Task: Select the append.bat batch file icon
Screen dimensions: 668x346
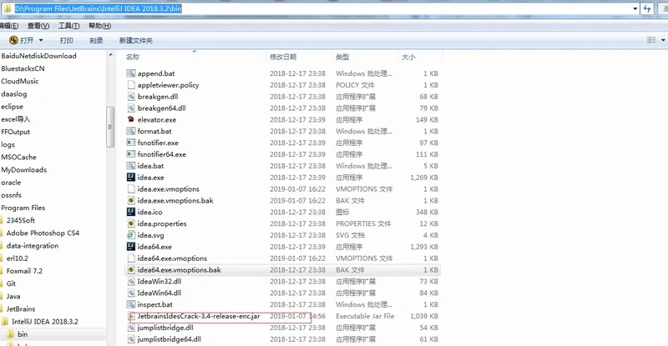Action: click(131, 73)
